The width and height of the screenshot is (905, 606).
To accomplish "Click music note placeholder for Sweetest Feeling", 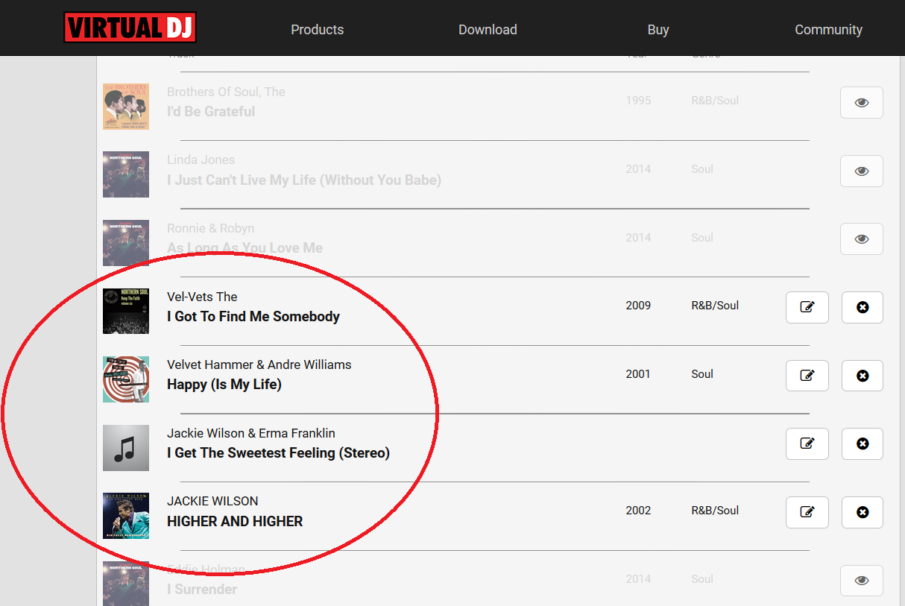I will (126, 448).
